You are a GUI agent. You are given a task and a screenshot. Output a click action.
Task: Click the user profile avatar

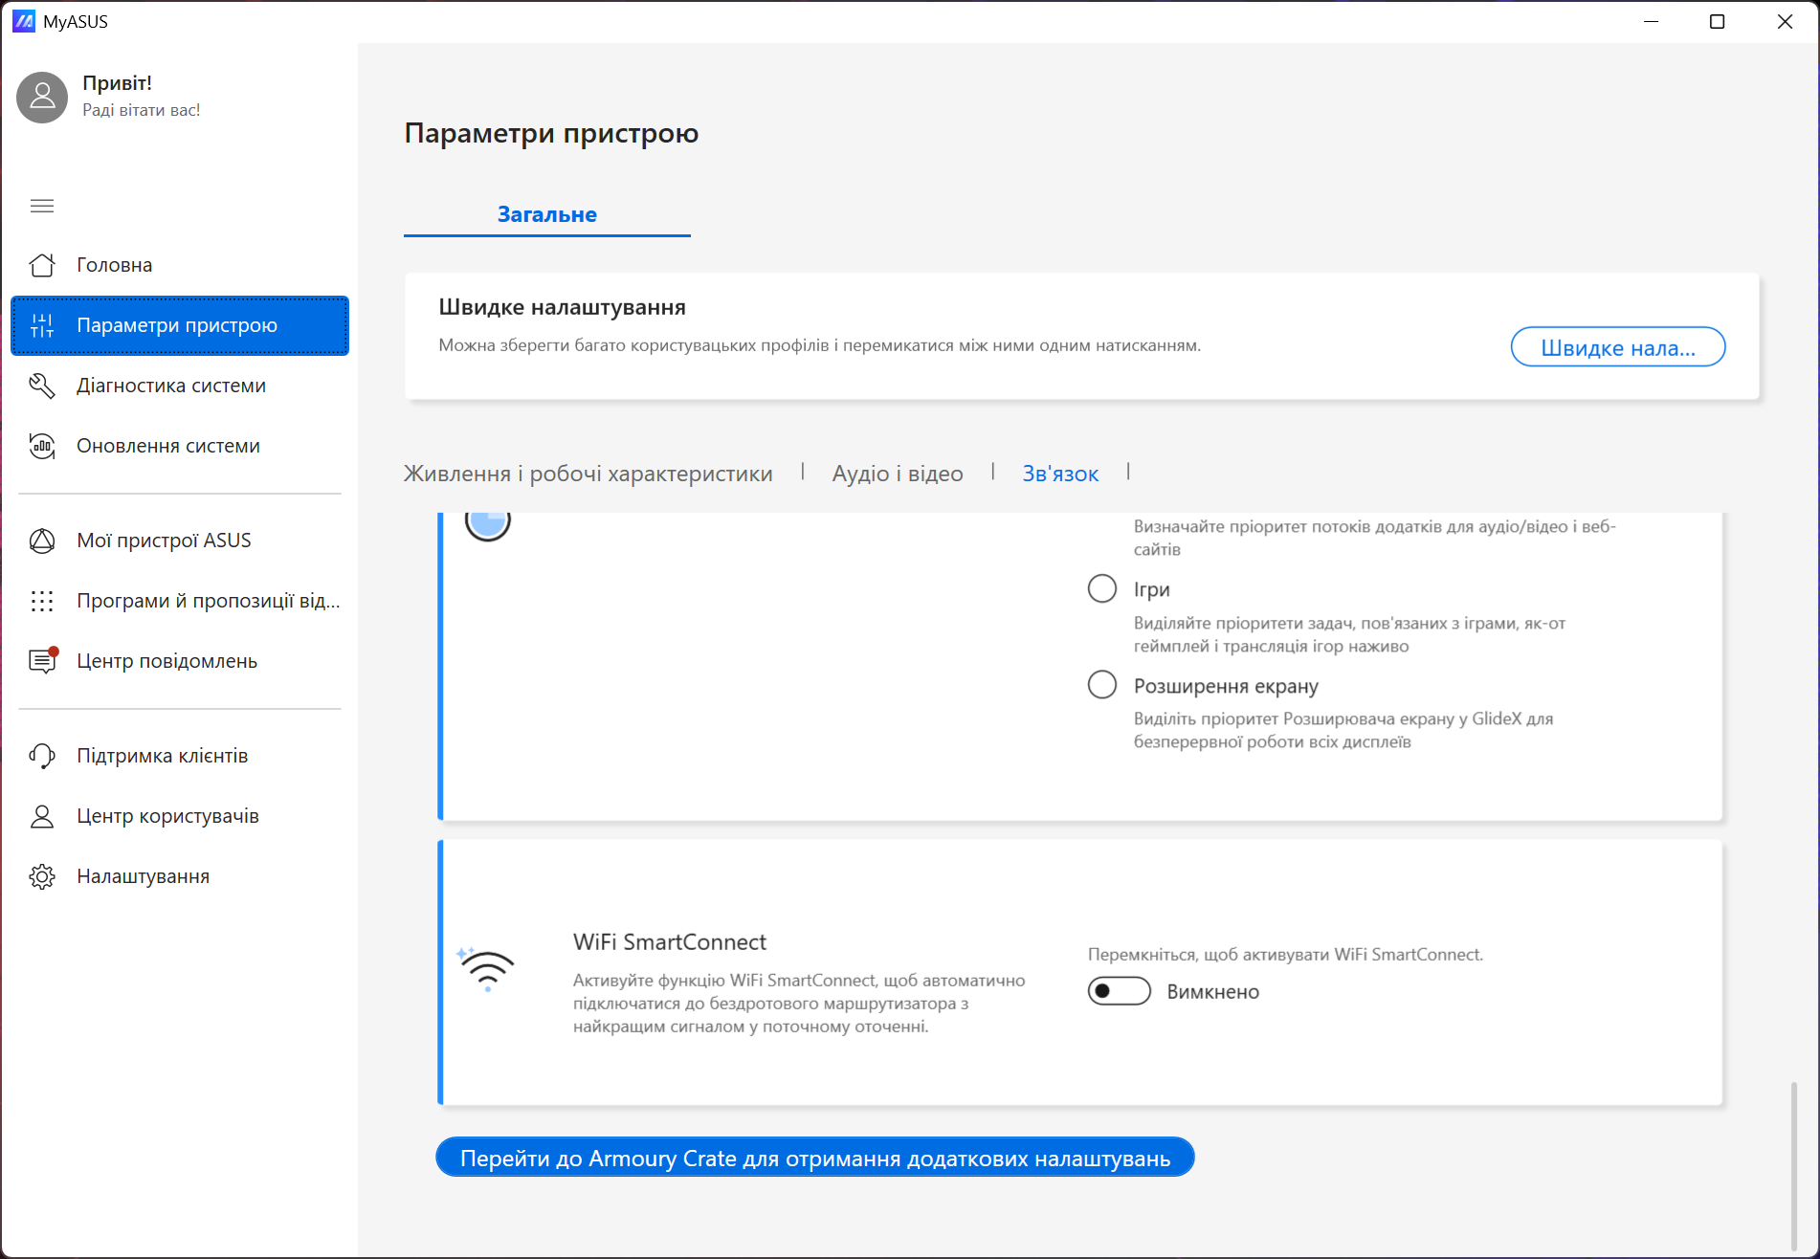point(42,97)
